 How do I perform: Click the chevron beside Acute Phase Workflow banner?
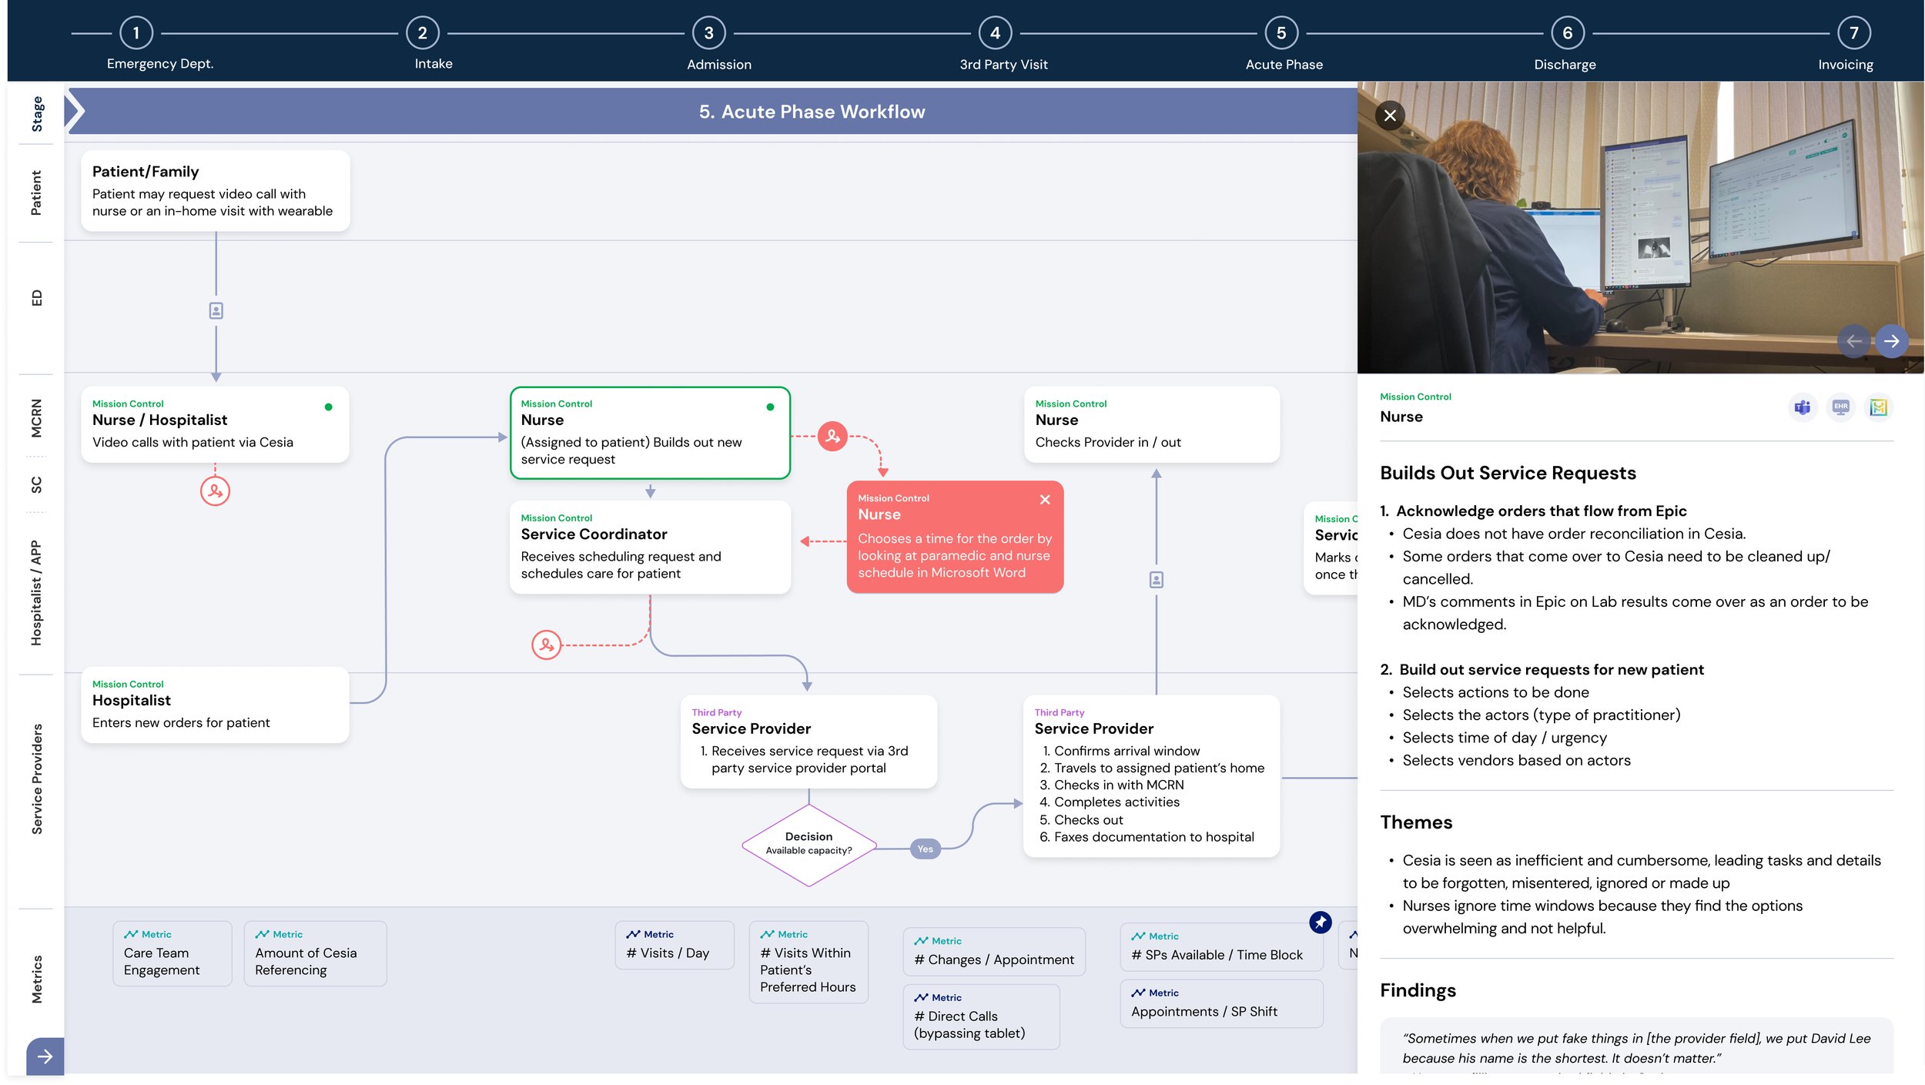75,111
